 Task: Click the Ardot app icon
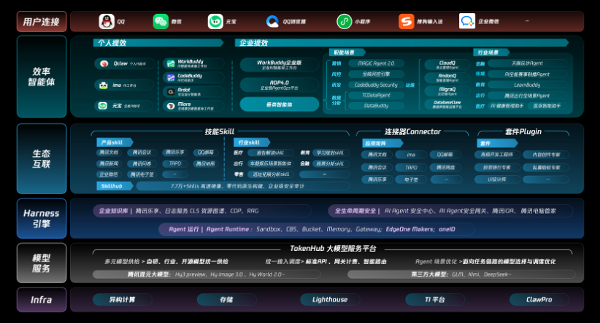pyautogui.click(x=171, y=92)
